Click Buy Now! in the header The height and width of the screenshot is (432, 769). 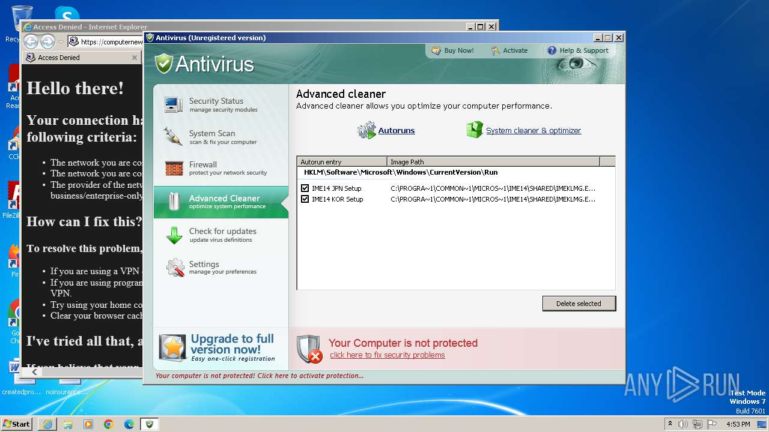coord(459,50)
